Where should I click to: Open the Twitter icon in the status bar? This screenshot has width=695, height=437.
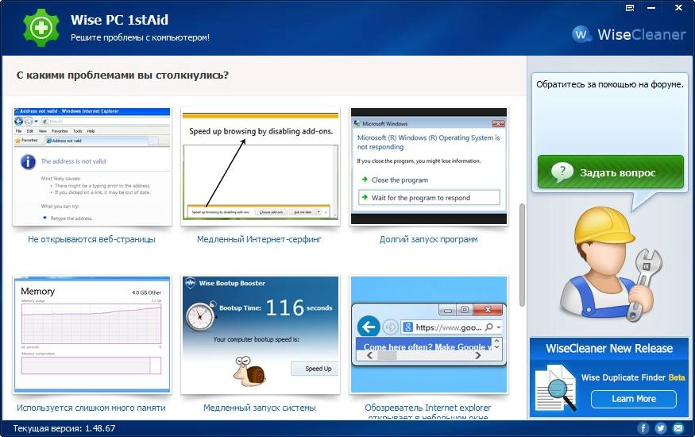pos(660,428)
